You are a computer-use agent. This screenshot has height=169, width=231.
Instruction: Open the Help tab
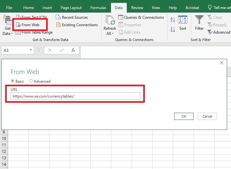[173, 8]
